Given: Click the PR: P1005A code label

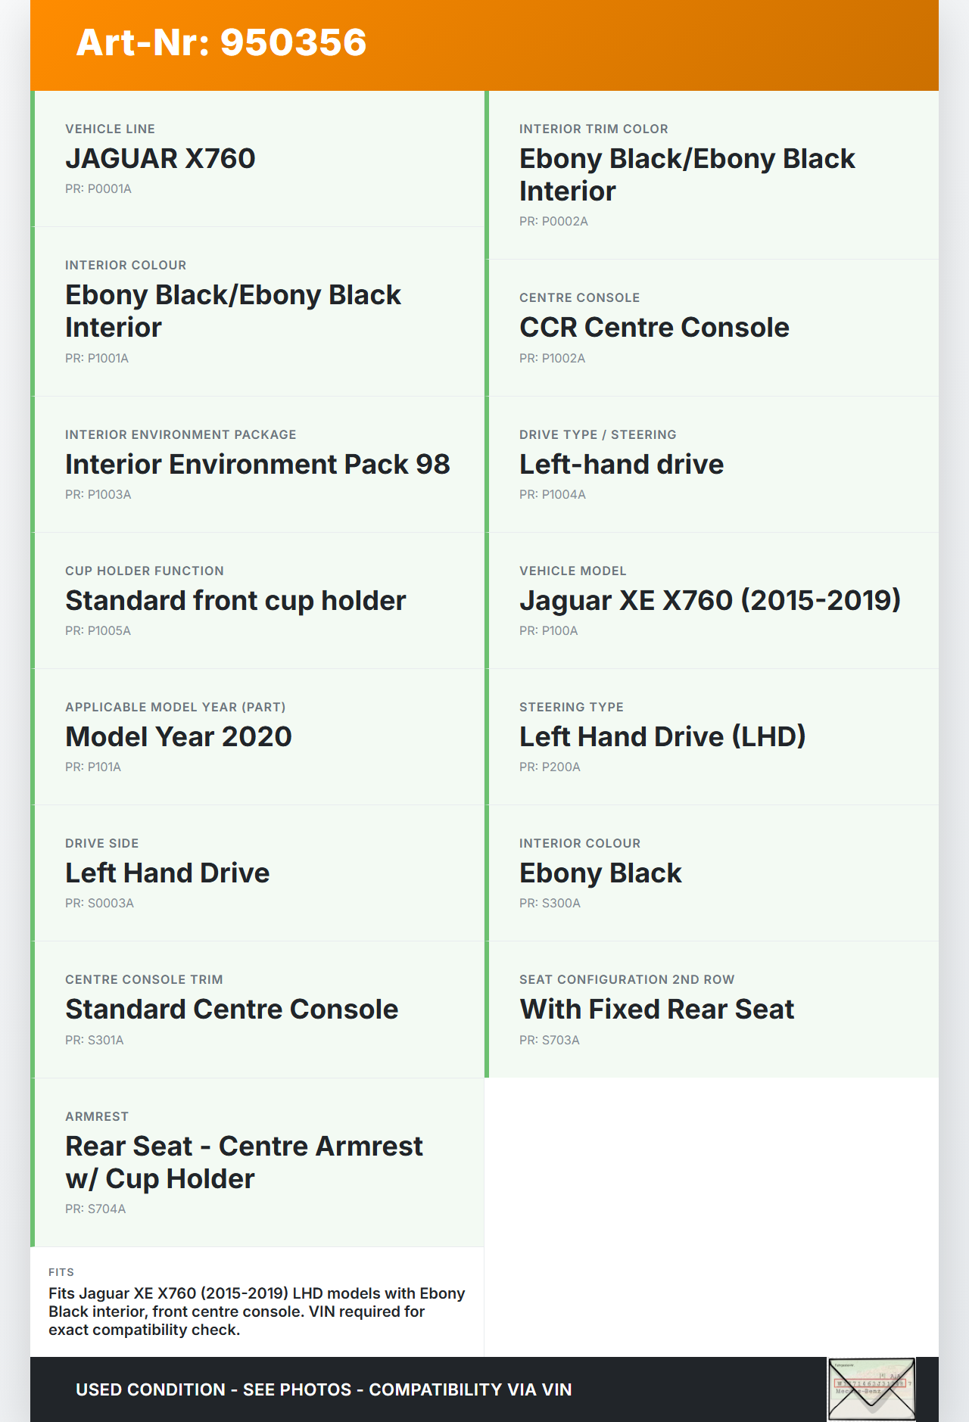Looking at the screenshot, I should click(x=98, y=630).
